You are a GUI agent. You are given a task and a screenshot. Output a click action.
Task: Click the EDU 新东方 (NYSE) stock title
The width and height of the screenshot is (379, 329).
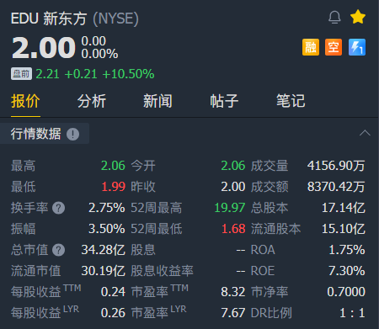tap(75, 19)
